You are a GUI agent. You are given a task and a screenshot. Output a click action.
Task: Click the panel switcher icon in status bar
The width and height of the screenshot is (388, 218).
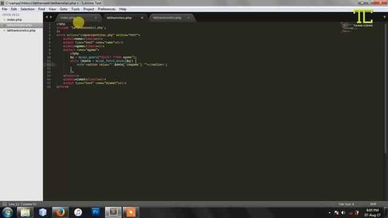(4, 204)
